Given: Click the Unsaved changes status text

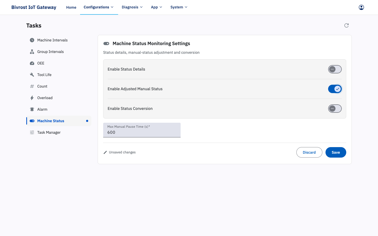Looking at the screenshot, I should [x=122, y=152].
